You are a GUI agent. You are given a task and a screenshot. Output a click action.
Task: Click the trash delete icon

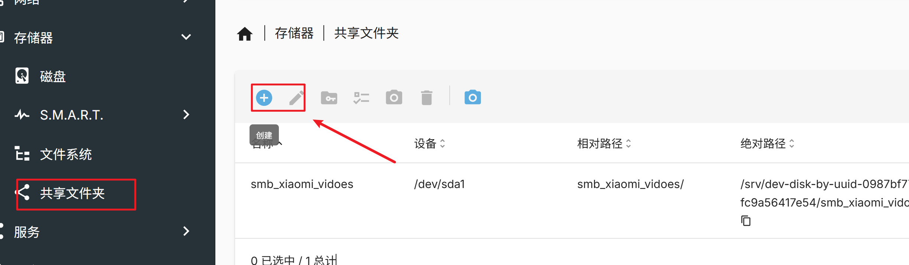pyautogui.click(x=427, y=98)
